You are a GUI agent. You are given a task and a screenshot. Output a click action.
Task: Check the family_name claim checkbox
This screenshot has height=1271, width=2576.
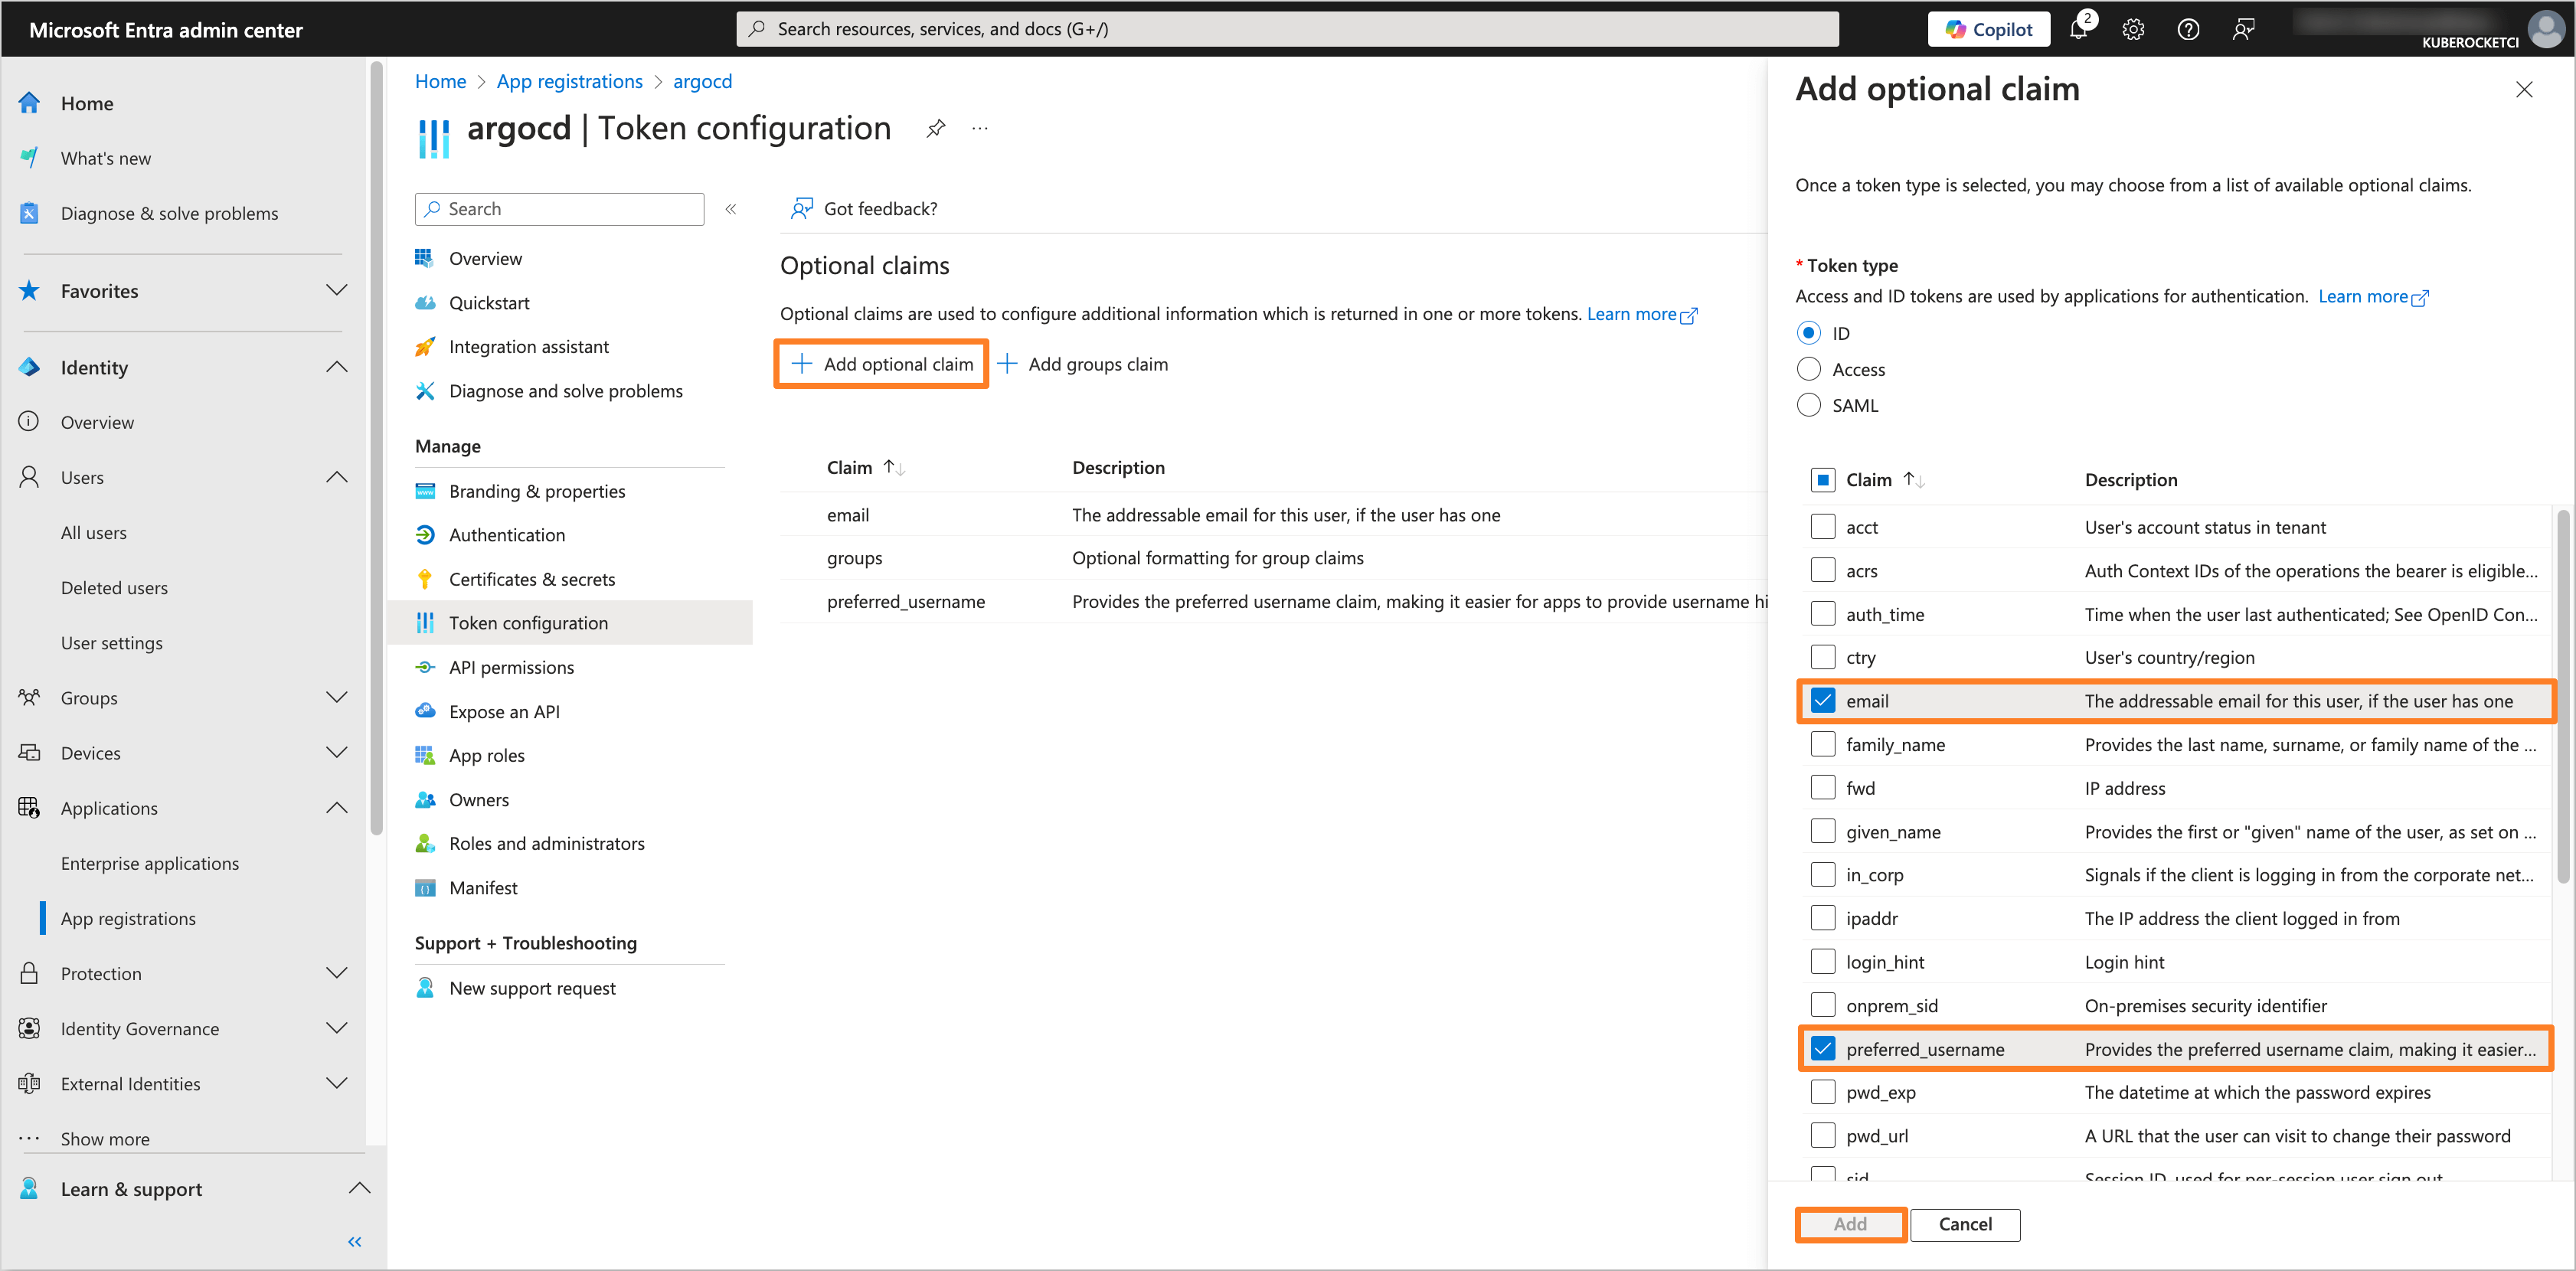click(1823, 744)
